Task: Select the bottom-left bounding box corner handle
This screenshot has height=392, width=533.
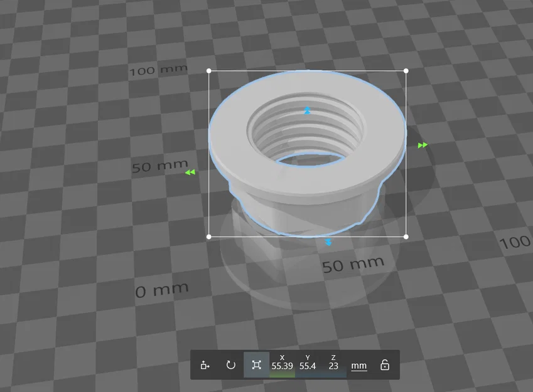Action: pyautogui.click(x=209, y=236)
